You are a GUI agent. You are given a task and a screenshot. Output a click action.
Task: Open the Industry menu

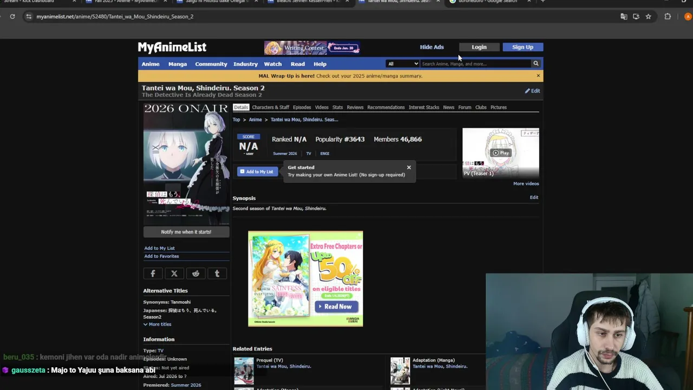coord(245,64)
